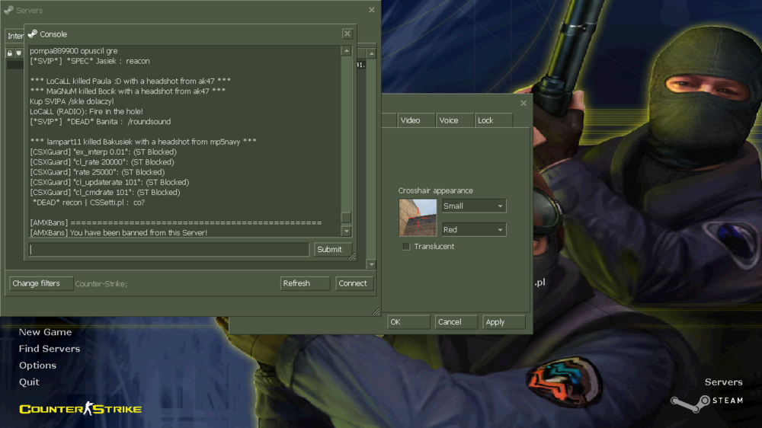Click the server list scrollbar down arrow

372,265
